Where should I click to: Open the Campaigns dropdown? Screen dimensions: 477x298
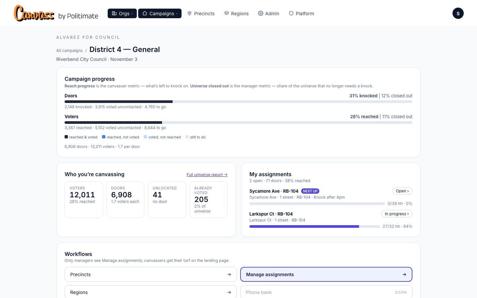tap(160, 14)
